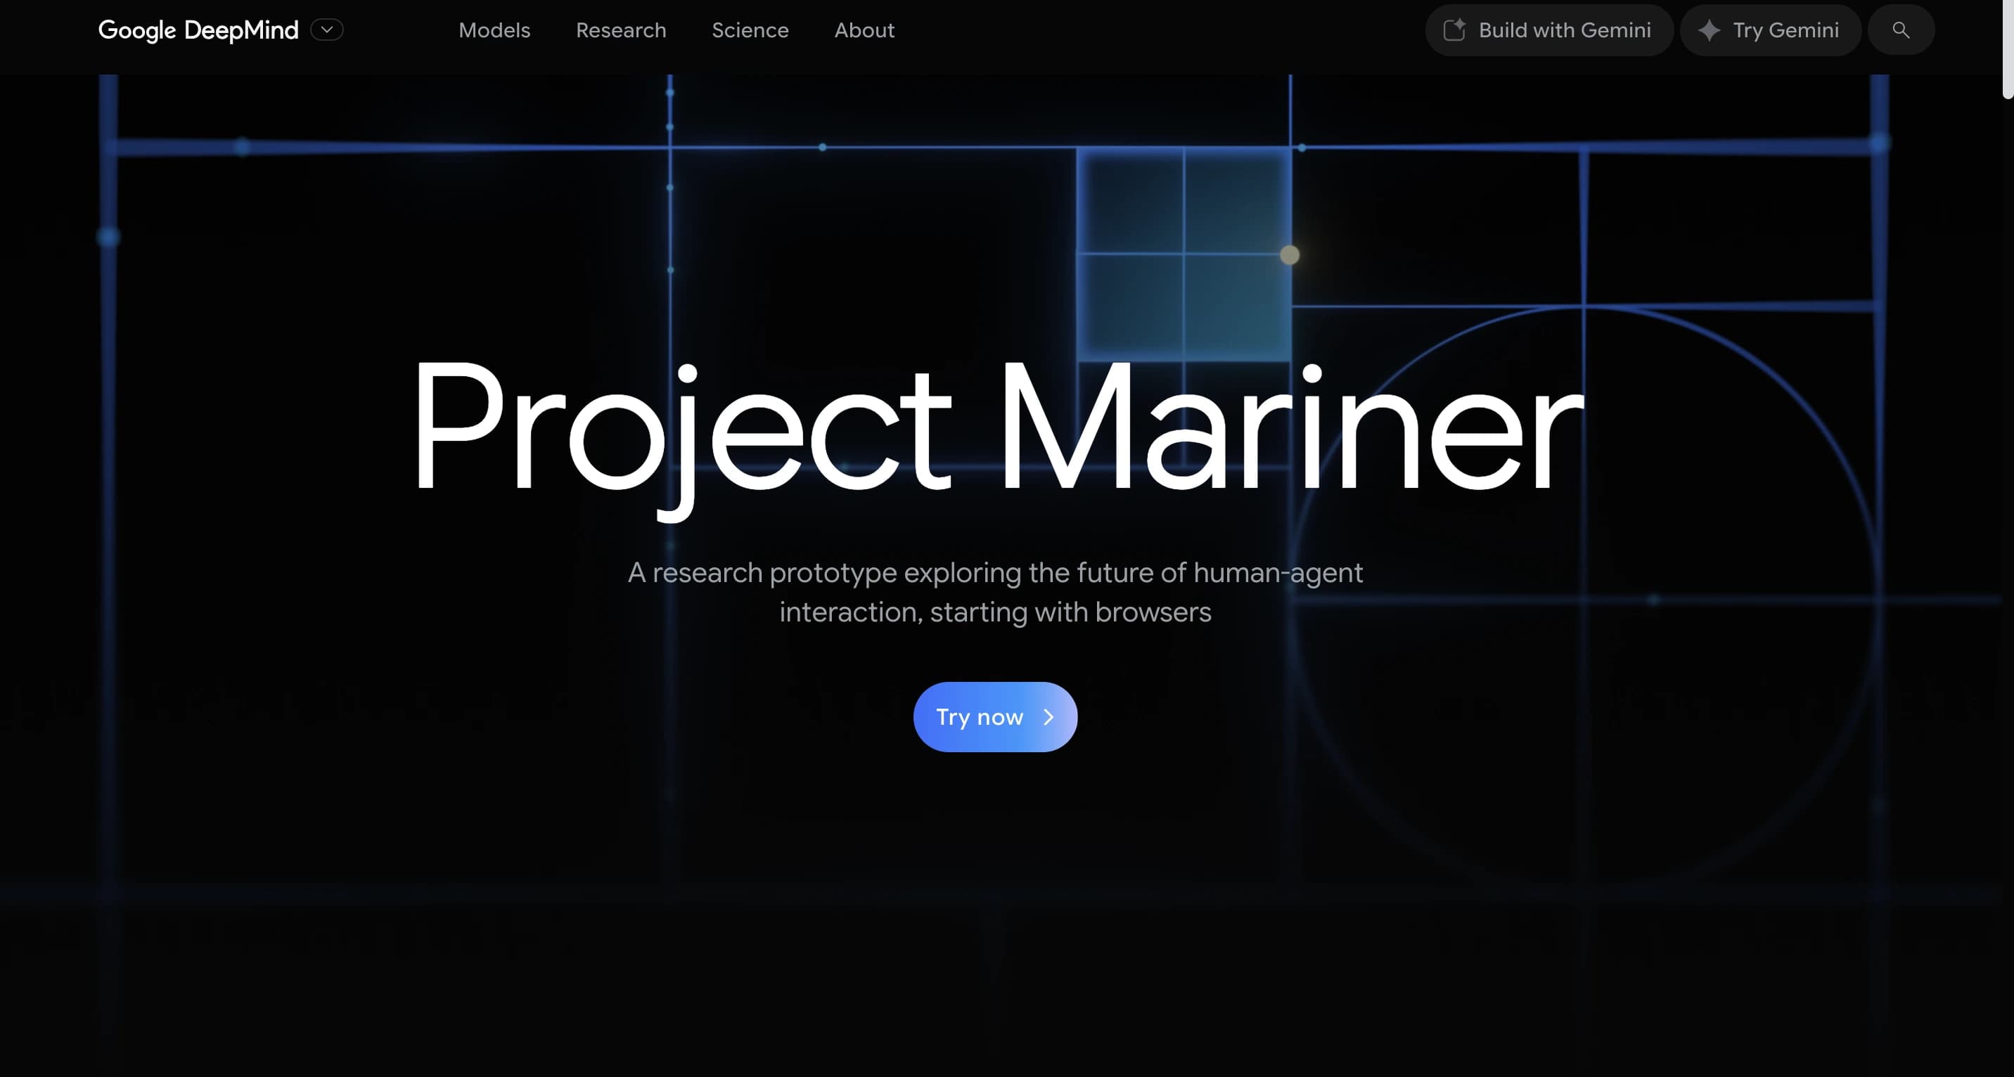
Task: Open search using the magnifying glass icon
Action: [1901, 30]
